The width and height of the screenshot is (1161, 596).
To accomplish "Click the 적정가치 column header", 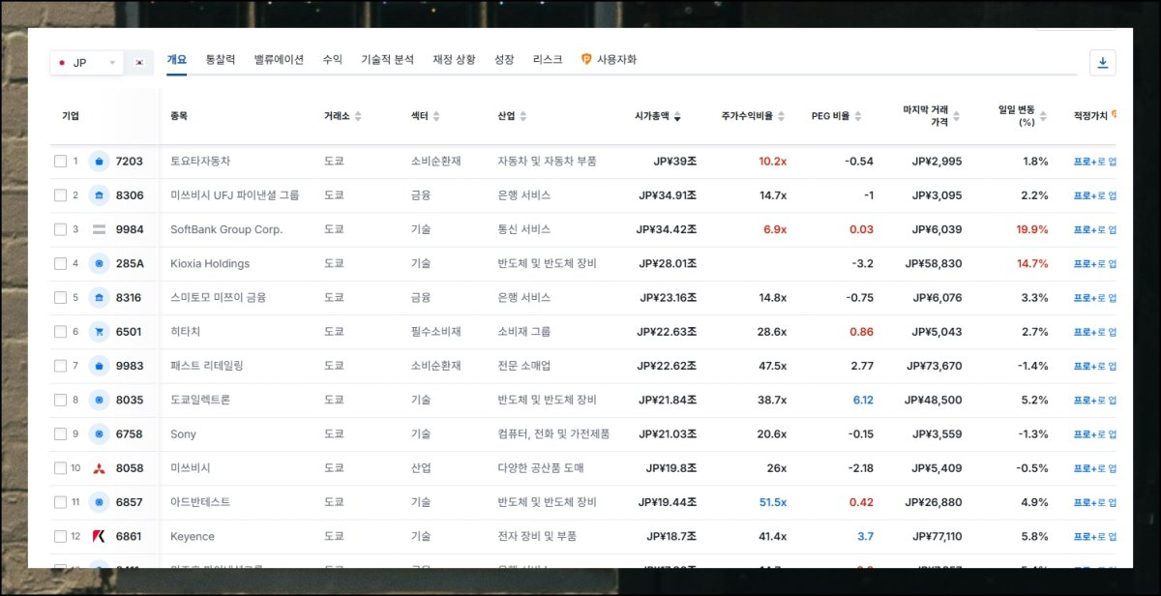I will click(x=1092, y=116).
